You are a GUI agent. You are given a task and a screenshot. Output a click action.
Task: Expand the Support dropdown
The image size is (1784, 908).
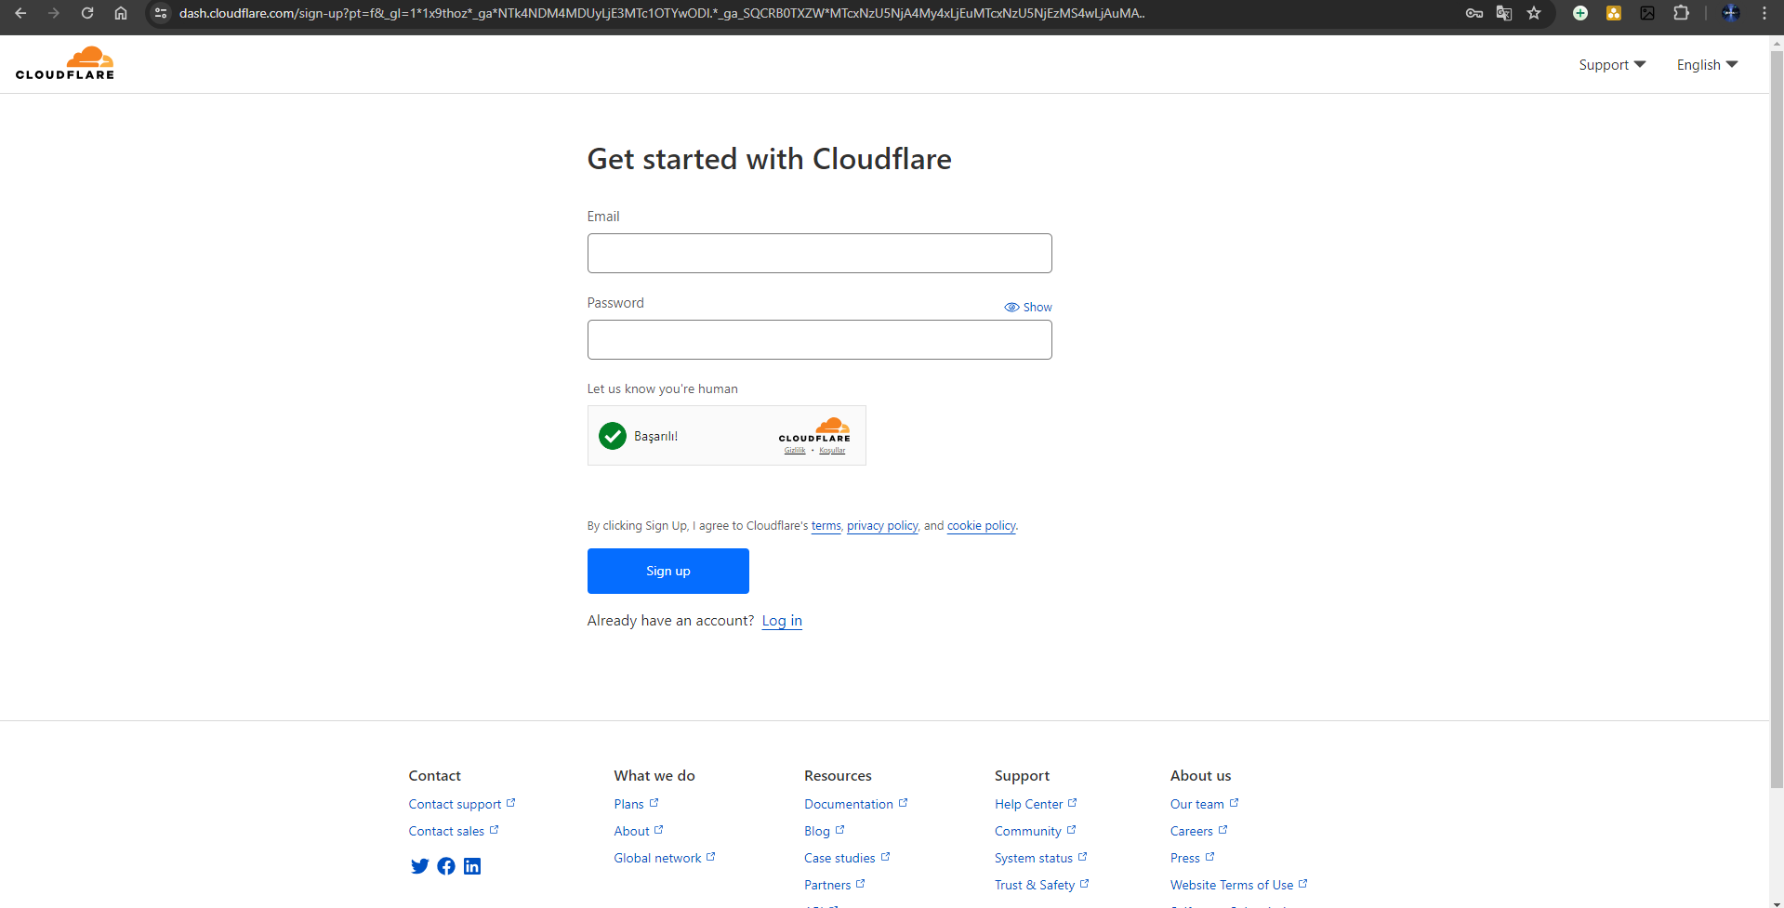pos(1612,65)
